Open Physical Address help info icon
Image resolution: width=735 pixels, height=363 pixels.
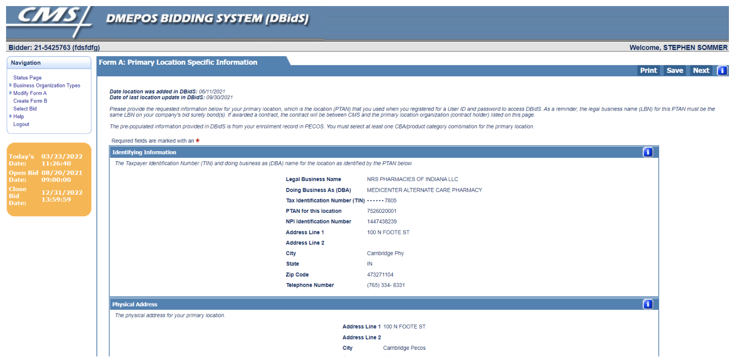pyautogui.click(x=647, y=304)
